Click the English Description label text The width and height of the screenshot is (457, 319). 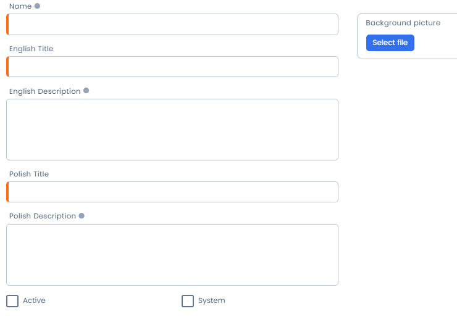point(44,91)
